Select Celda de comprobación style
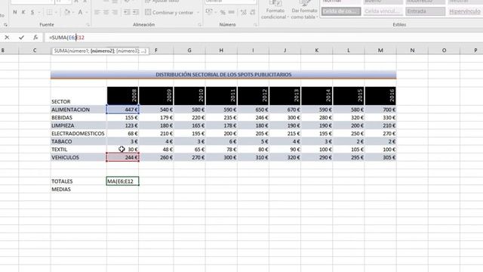 pos(341,11)
